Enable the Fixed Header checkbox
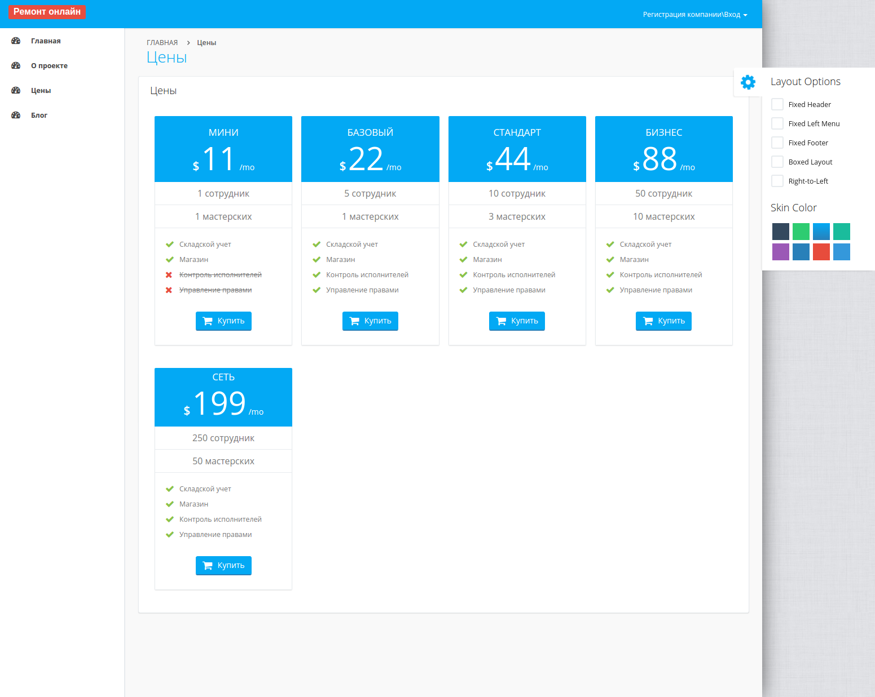This screenshot has width=875, height=697. point(777,104)
